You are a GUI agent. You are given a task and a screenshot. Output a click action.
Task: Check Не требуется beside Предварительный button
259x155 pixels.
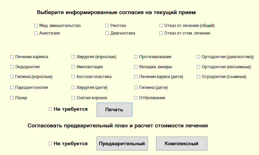pyautogui.click(x=50, y=144)
